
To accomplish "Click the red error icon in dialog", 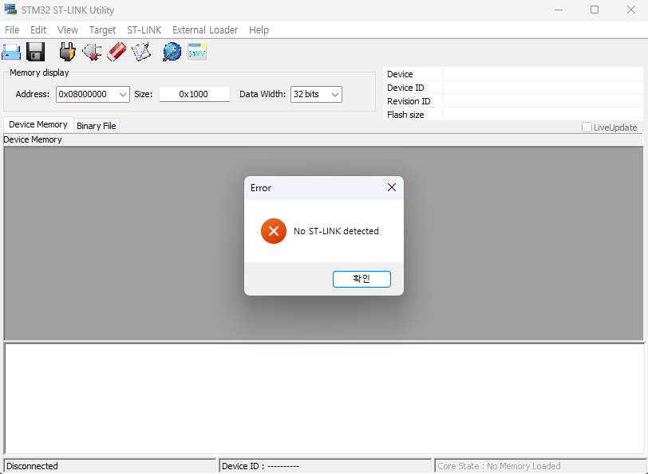I will tap(274, 231).
